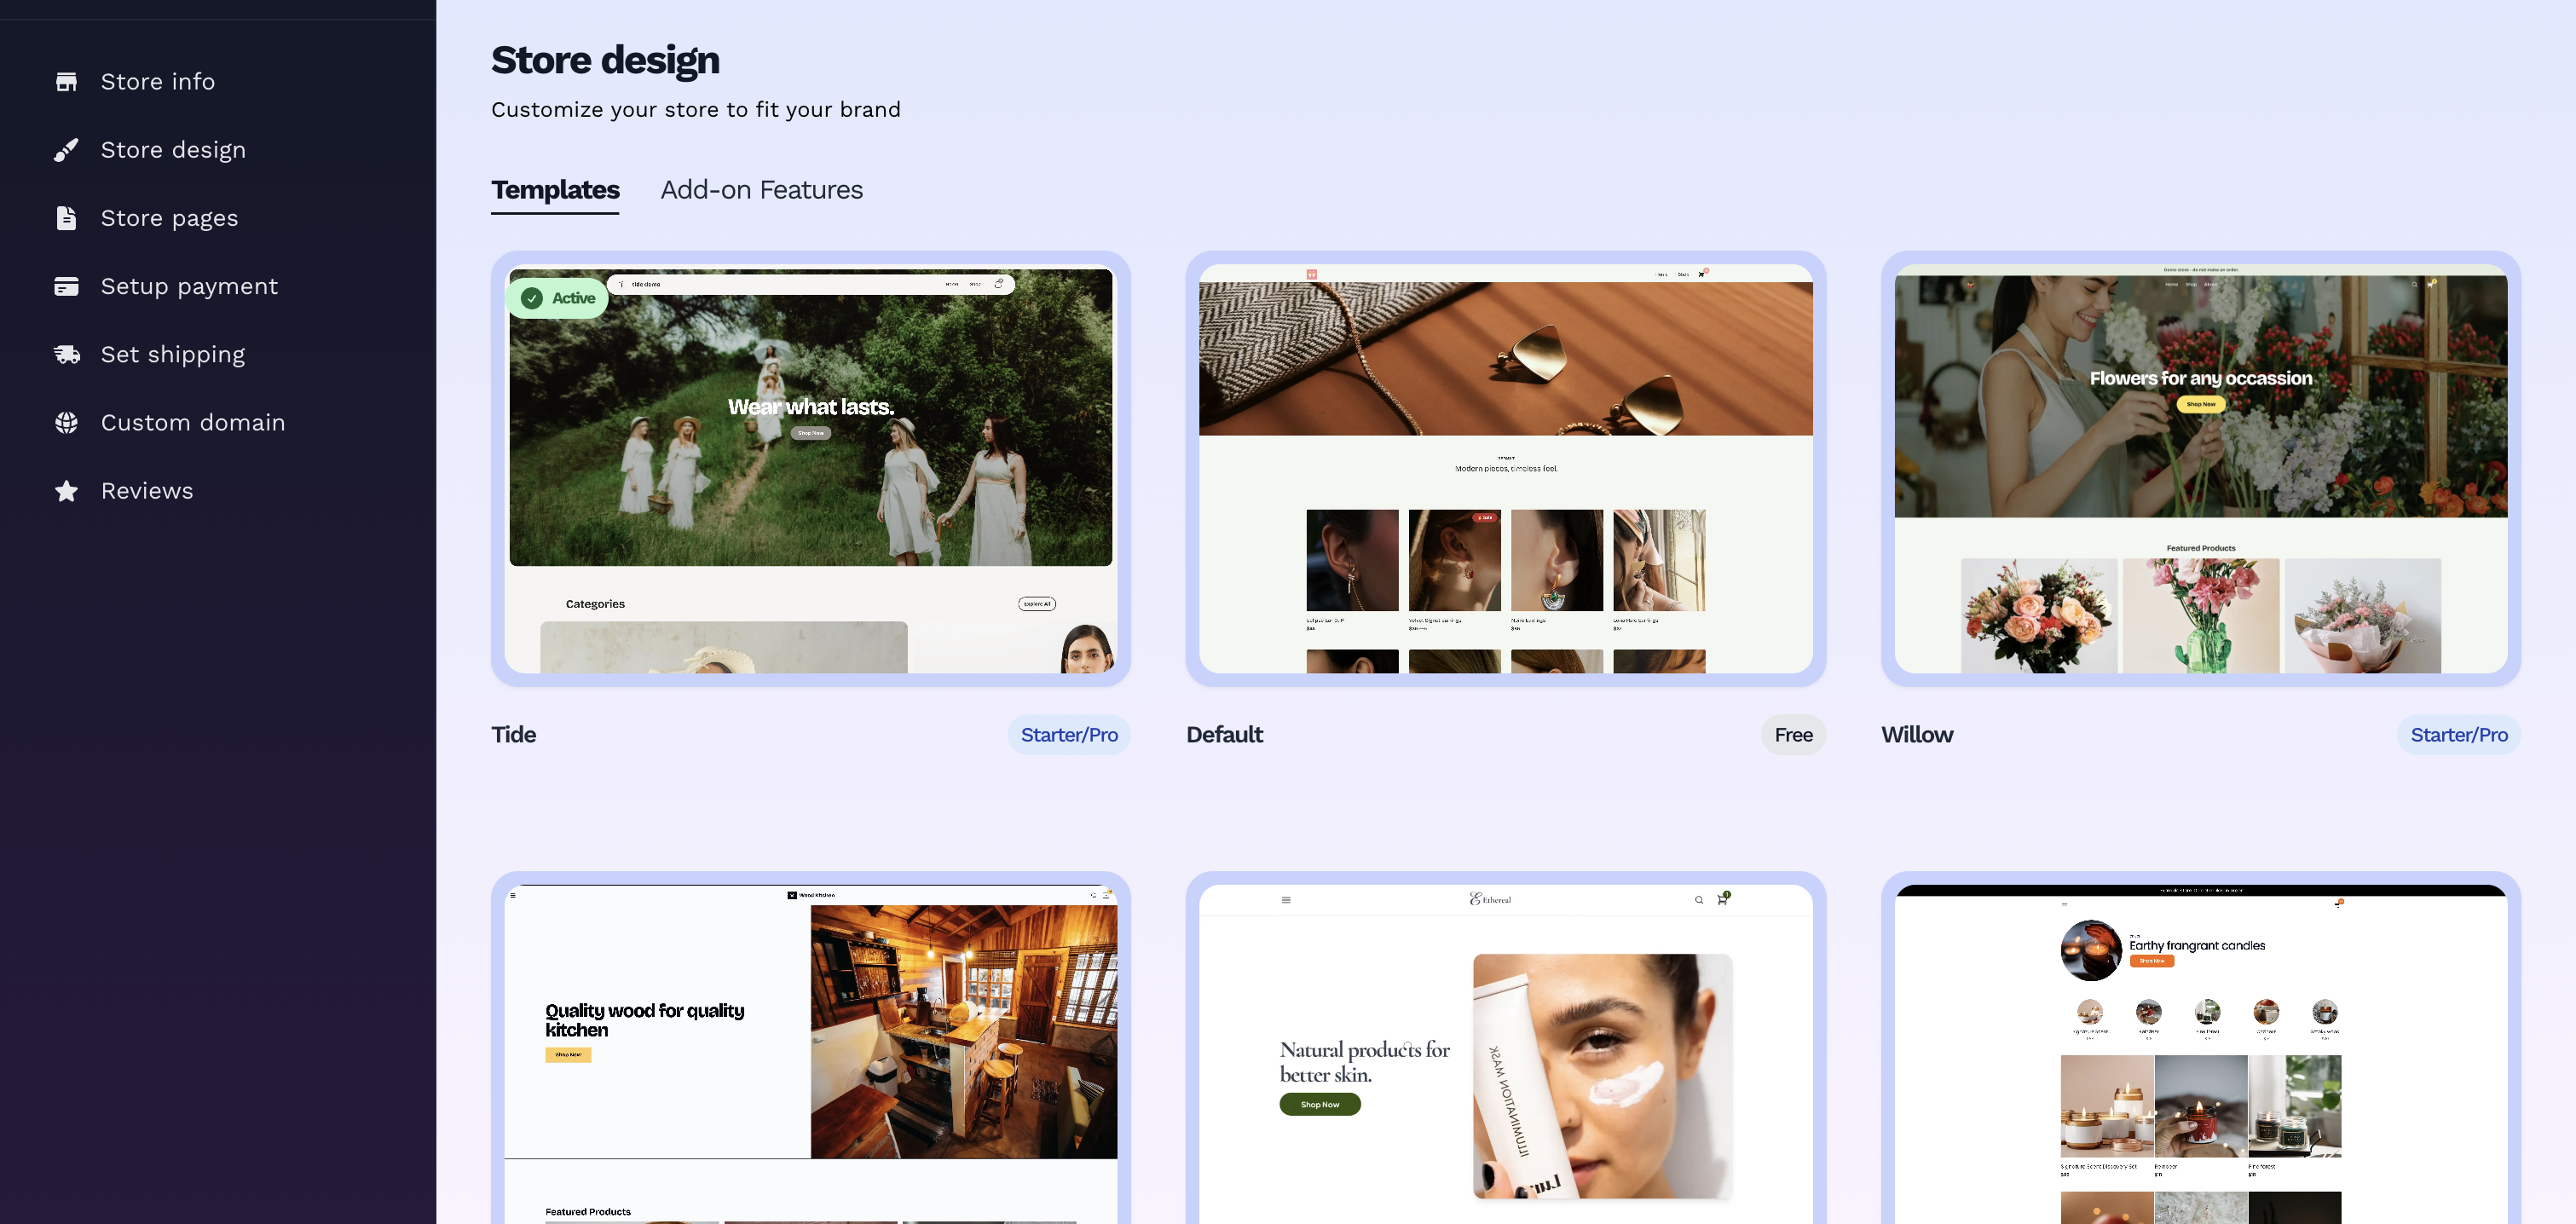
Task: Click hamburger menu icon in Ethereal preview
Action: (x=1285, y=900)
